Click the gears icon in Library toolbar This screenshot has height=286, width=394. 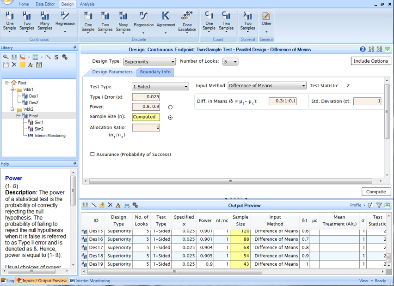click(65, 57)
